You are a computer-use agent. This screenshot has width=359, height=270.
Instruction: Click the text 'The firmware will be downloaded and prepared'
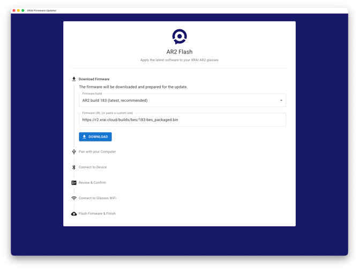(x=133, y=87)
